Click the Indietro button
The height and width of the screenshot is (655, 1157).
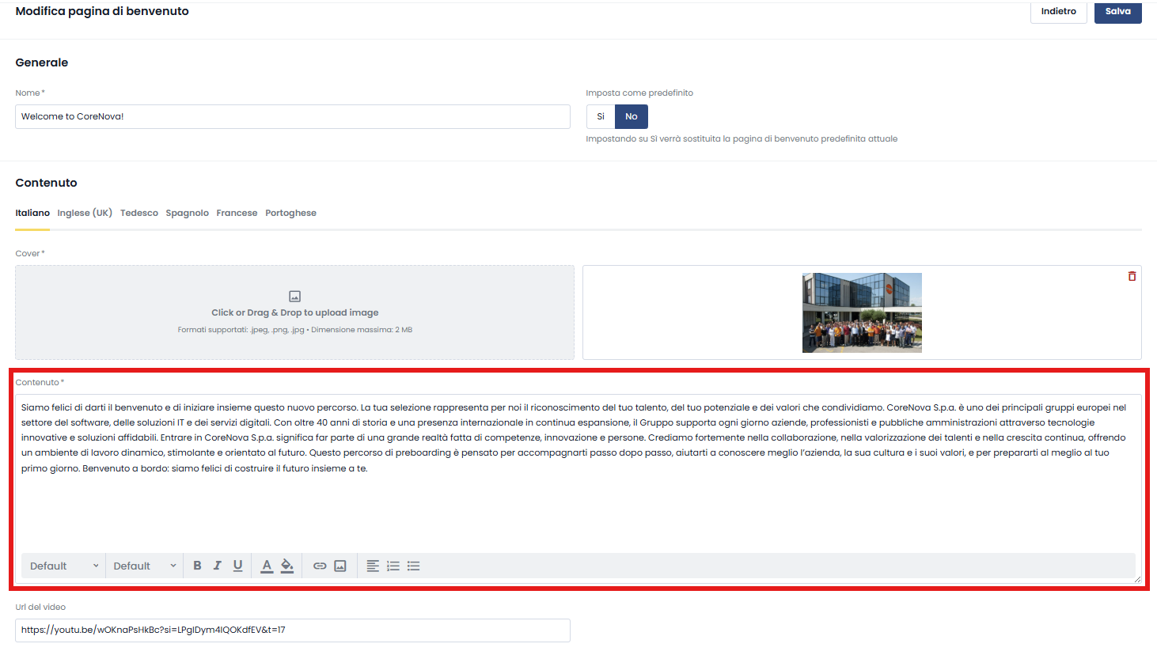pyautogui.click(x=1059, y=11)
